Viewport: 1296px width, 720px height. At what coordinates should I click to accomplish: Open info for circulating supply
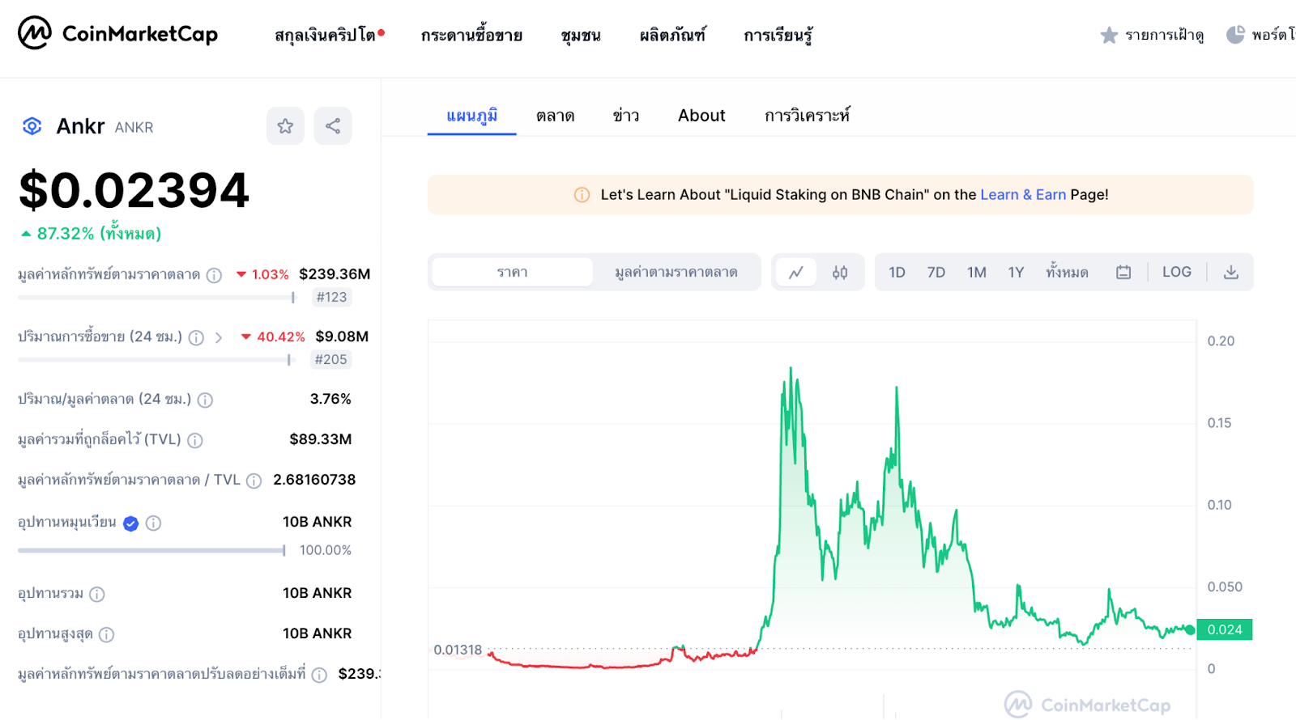[153, 523]
